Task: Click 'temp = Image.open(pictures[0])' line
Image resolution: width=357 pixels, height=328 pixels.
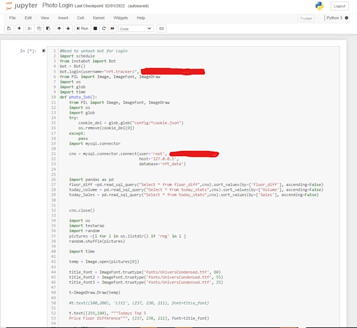Action: tap(104, 261)
